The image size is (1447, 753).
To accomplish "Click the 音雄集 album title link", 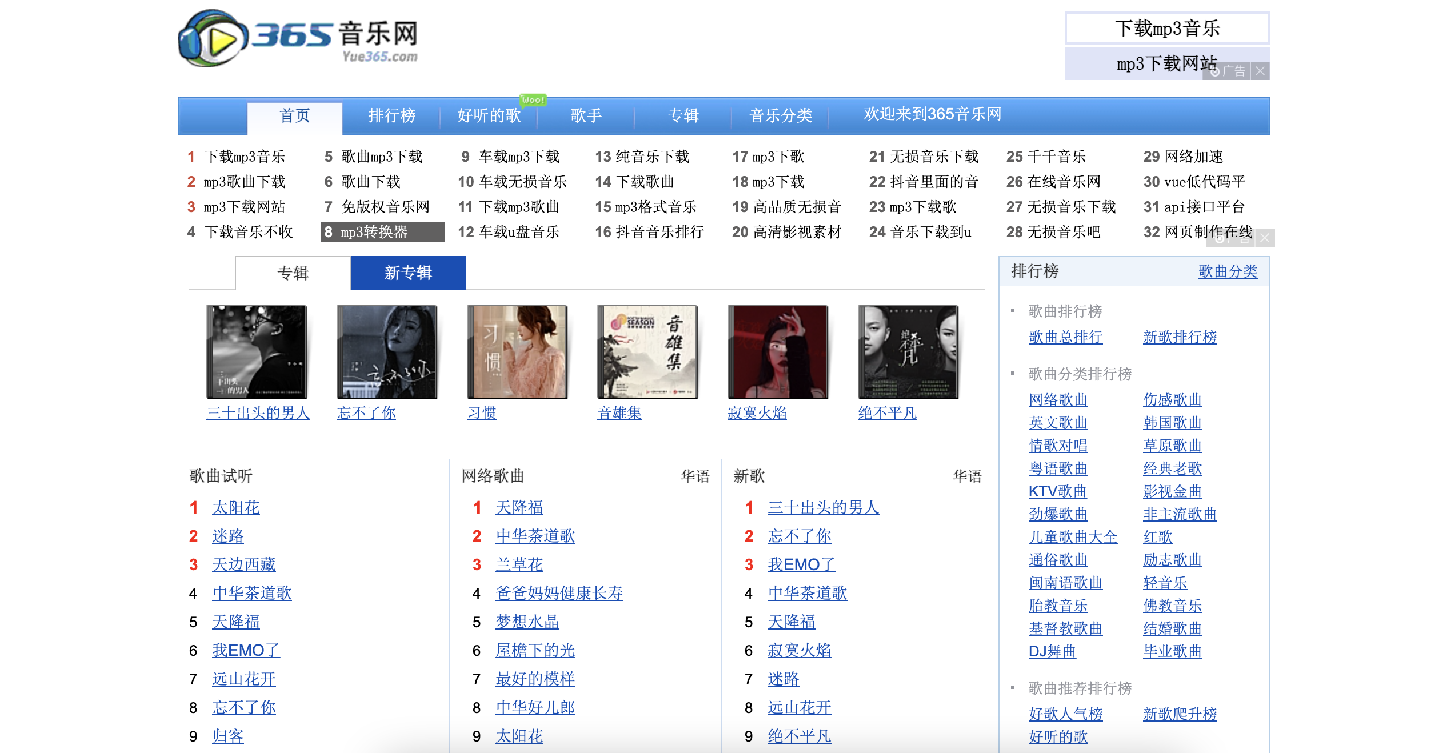I will [619, 413].
